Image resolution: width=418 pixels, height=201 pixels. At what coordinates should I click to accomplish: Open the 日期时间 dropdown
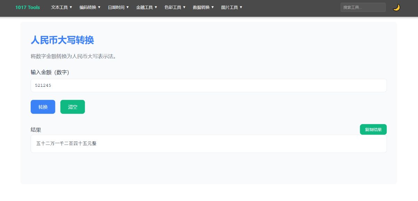(x=118, y=7)
